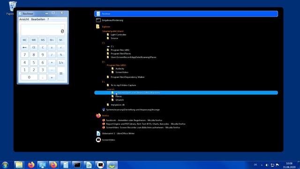Image resolution: width=300 pixels, height=169 pixels.
Task: Click the CE button in Rechner
Action: click(x=34, y=47)
